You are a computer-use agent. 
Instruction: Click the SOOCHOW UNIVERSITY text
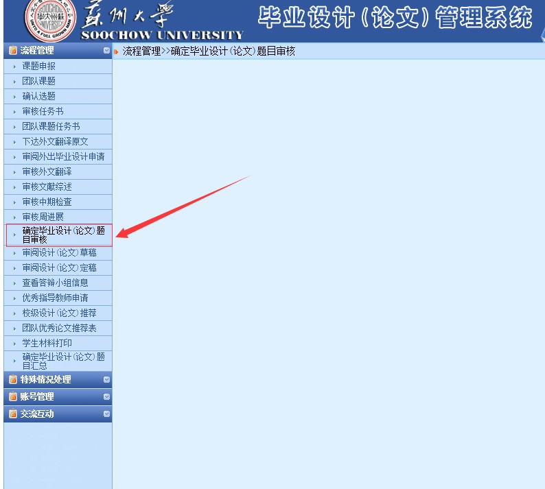[x=162, y=35]
